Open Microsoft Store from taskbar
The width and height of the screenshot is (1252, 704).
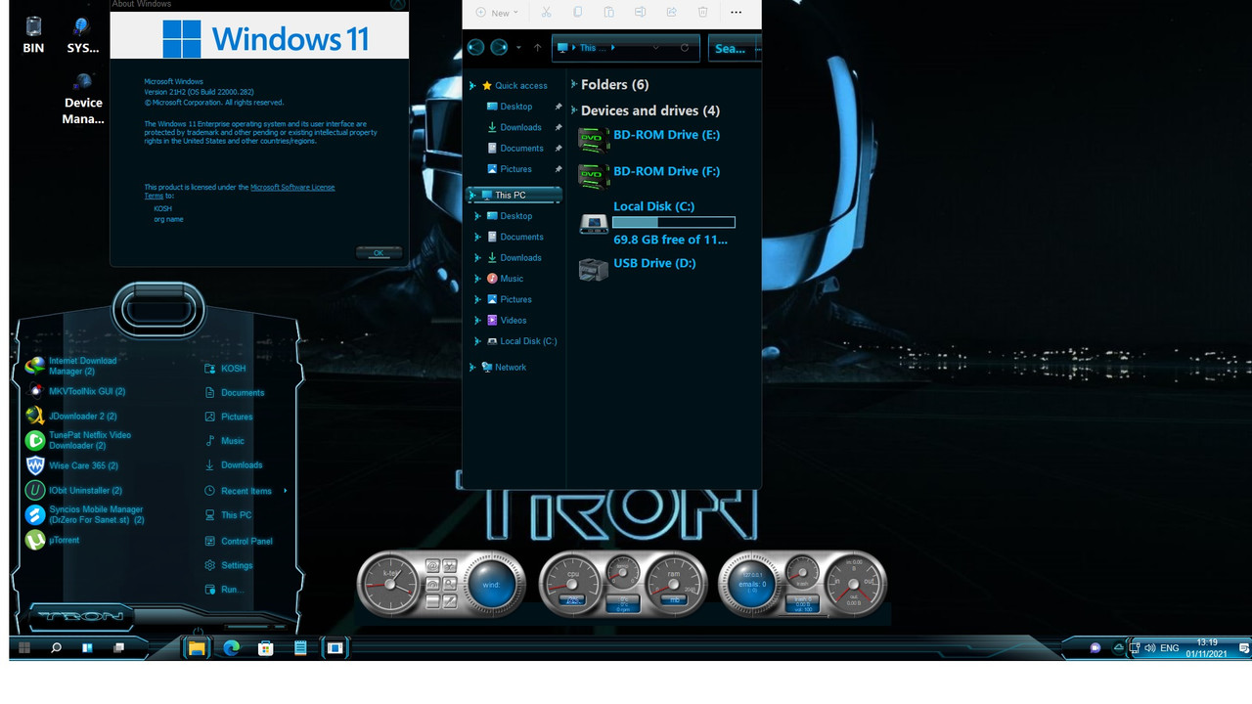pyautogui.click(x=265, y=647)
